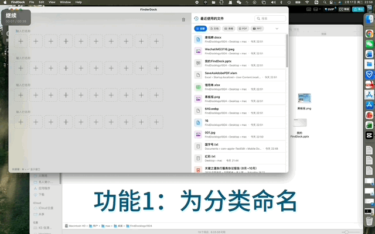Click first plus slot in second row

point(21,68)
